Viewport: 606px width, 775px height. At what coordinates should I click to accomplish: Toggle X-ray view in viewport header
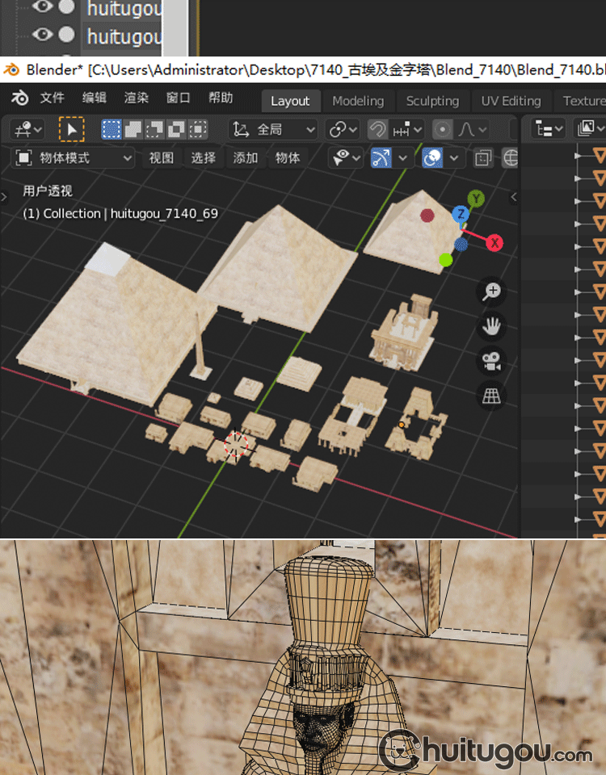tap(483, 158)
